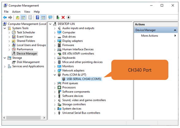The image size is (180, 128).
Task: Open the View menu
Action: click(x=27, y=12)
